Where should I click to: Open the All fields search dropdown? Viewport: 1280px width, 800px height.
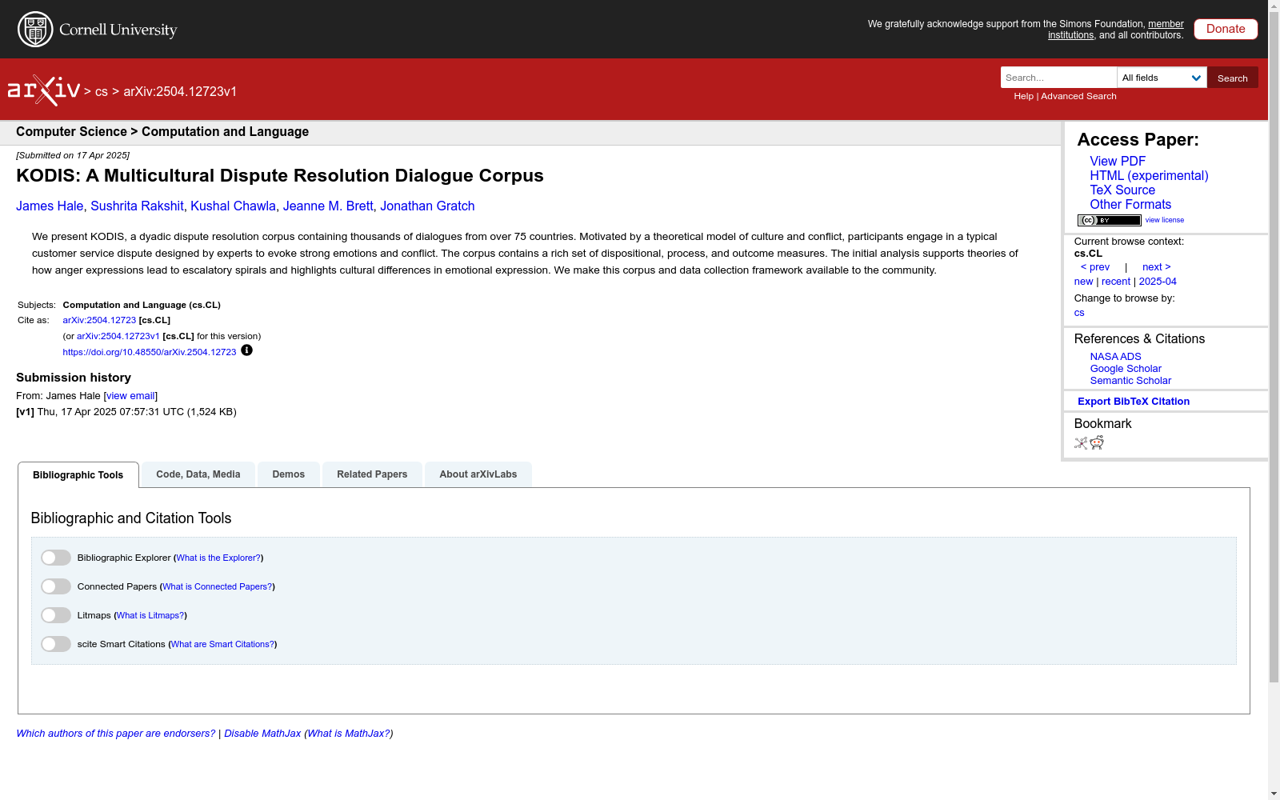(x=1162, y=78)
